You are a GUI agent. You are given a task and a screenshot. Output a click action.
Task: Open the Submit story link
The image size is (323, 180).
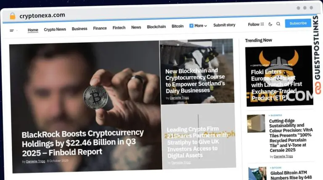(224, 25)
